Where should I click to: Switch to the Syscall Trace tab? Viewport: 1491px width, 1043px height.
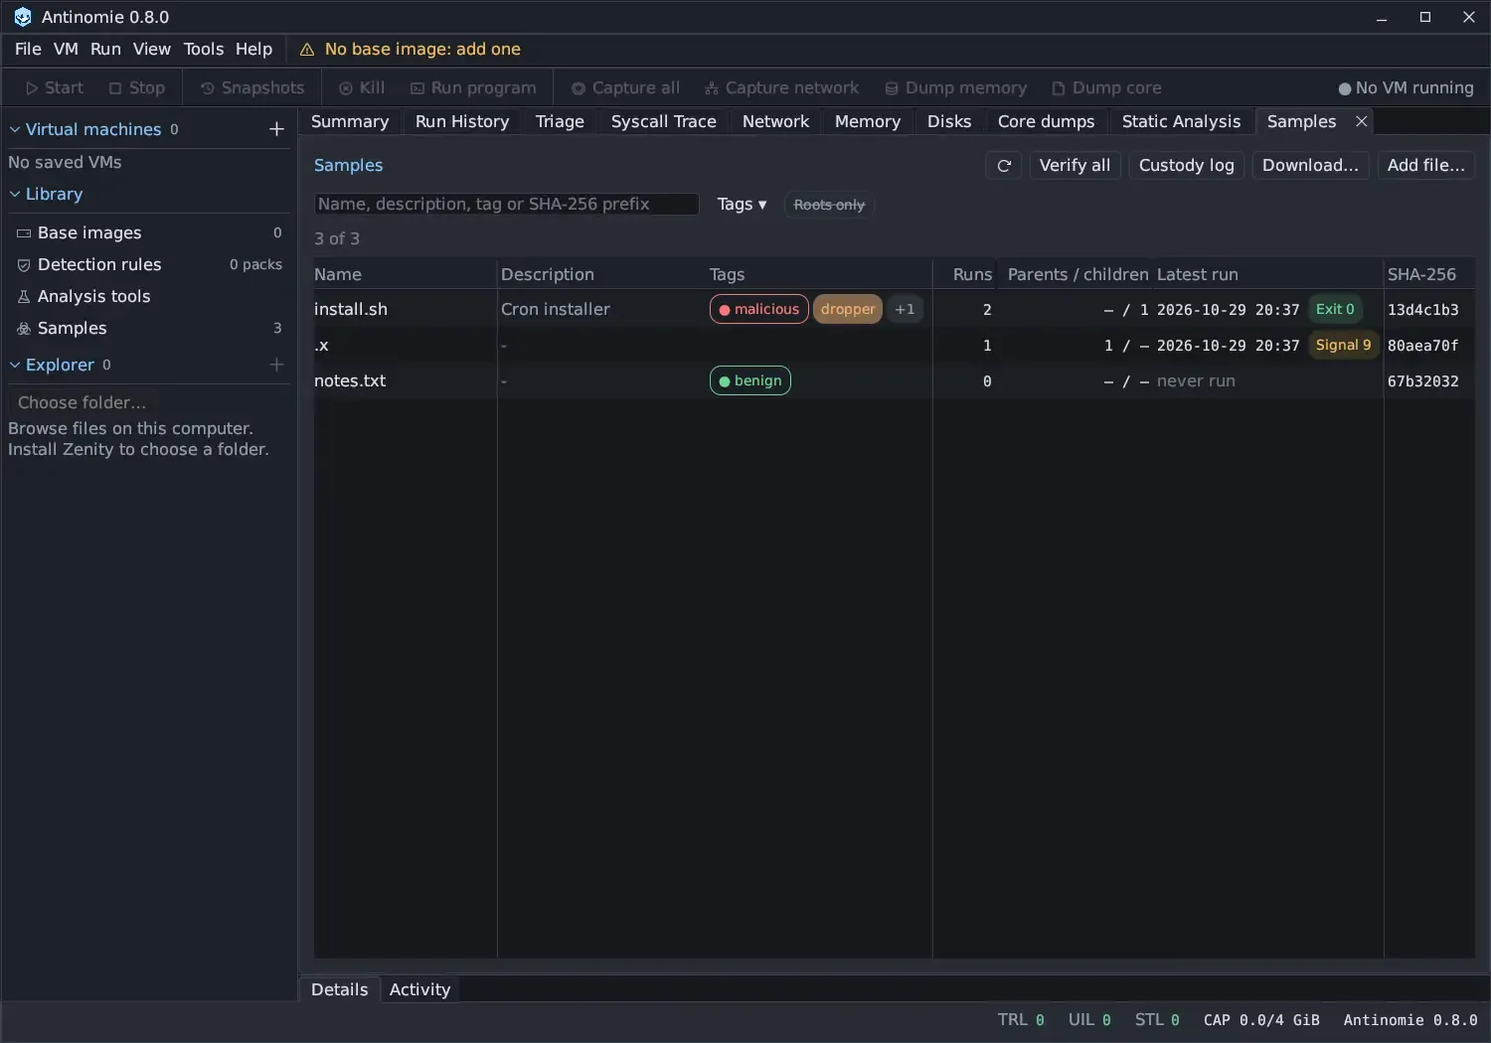pos(663,121)
